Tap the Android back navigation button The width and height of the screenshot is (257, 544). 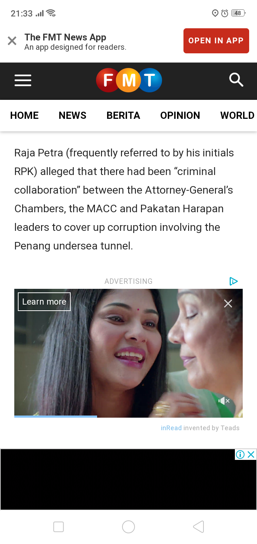pos(198,527)
